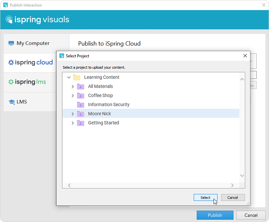Viewport: 269px width, 222px height.
Task: Expand the Getting Started folder
Action: pyautogui.click(x=73, y=123)
